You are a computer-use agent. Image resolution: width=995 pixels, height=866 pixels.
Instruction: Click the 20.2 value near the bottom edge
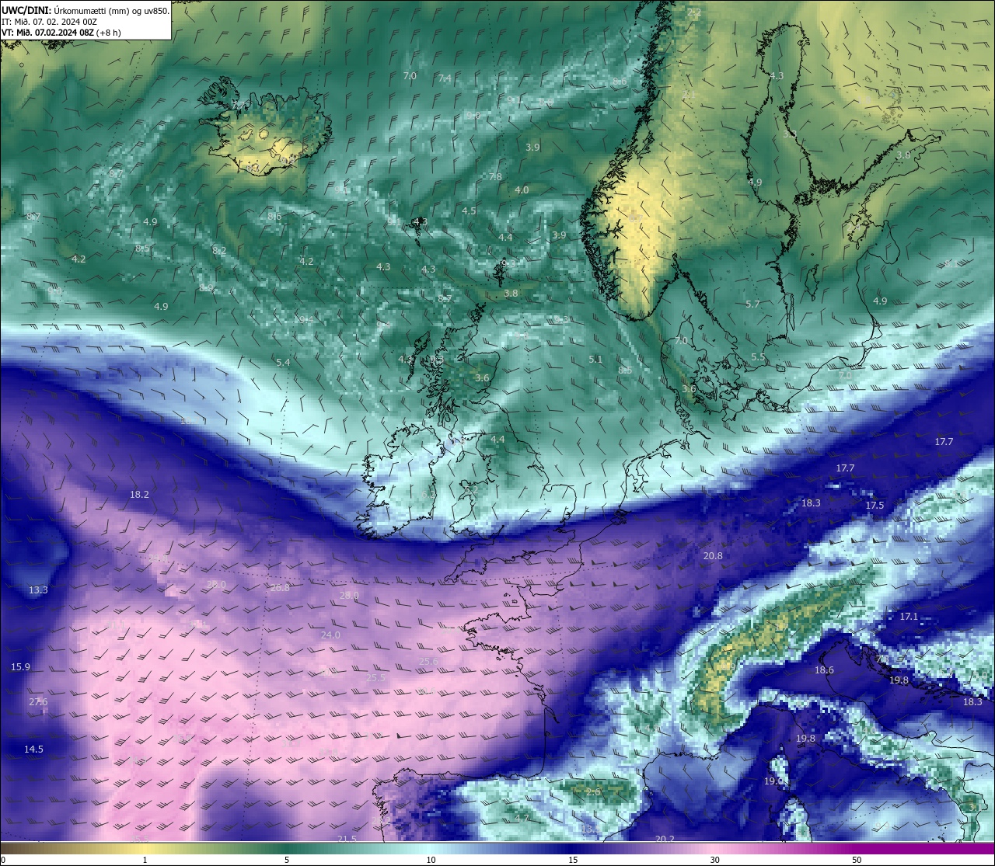(665, 839)
